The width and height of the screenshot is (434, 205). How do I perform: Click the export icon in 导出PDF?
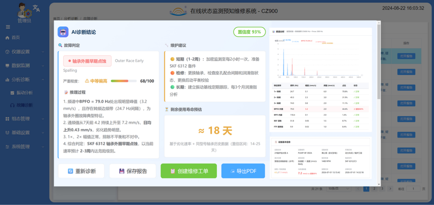tap(232, 171)
